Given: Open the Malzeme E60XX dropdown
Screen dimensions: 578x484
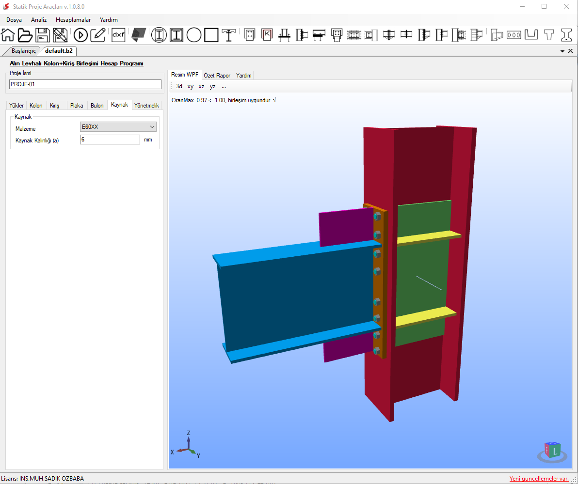Looking at the screenshot, I should click(118, 127).
